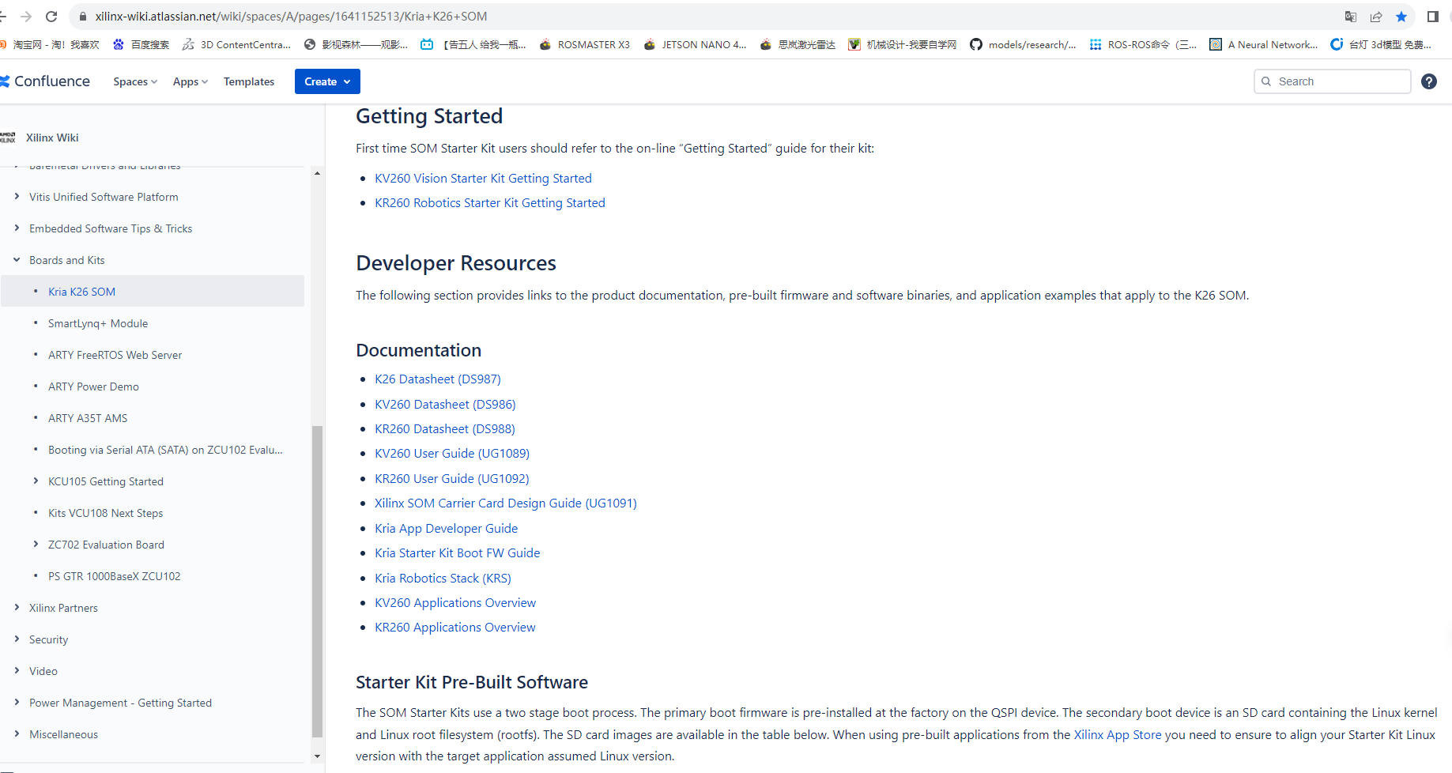
Task: Expand Vitis Unified Software Platform tree node
Action: click(17, 197)
